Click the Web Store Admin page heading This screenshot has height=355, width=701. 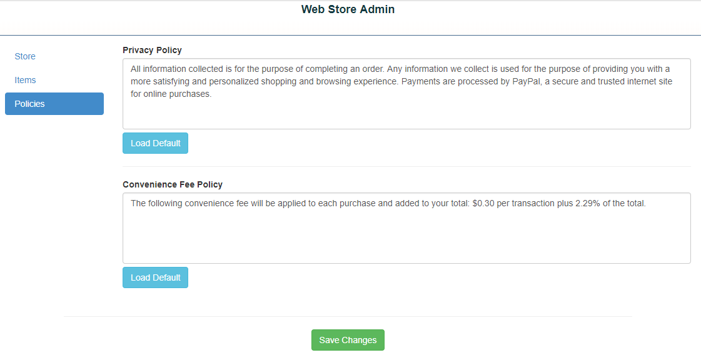[x=348, y=9]
